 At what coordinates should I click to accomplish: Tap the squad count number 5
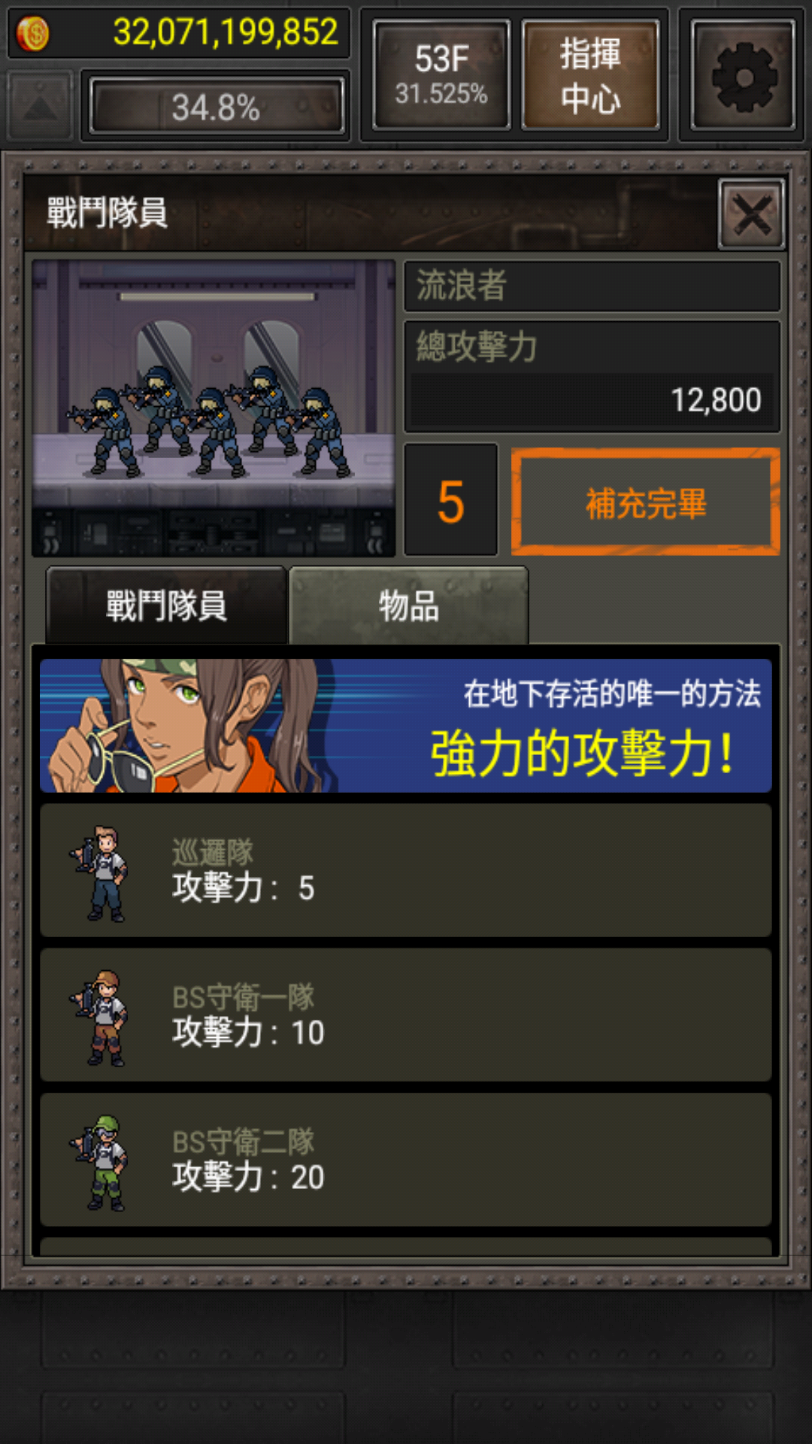(451, 500)
